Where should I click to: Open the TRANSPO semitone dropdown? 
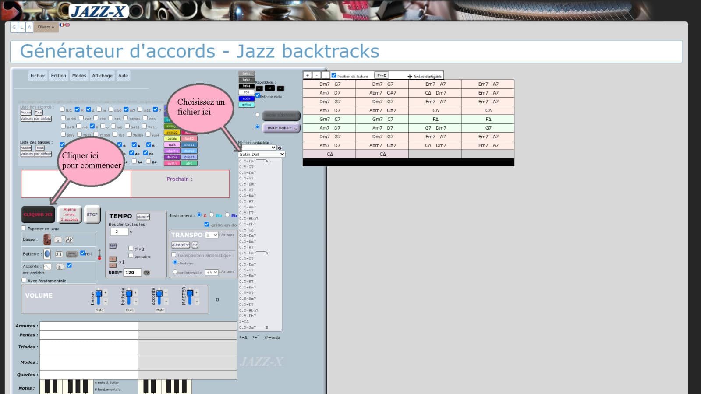tap(212, 235)
